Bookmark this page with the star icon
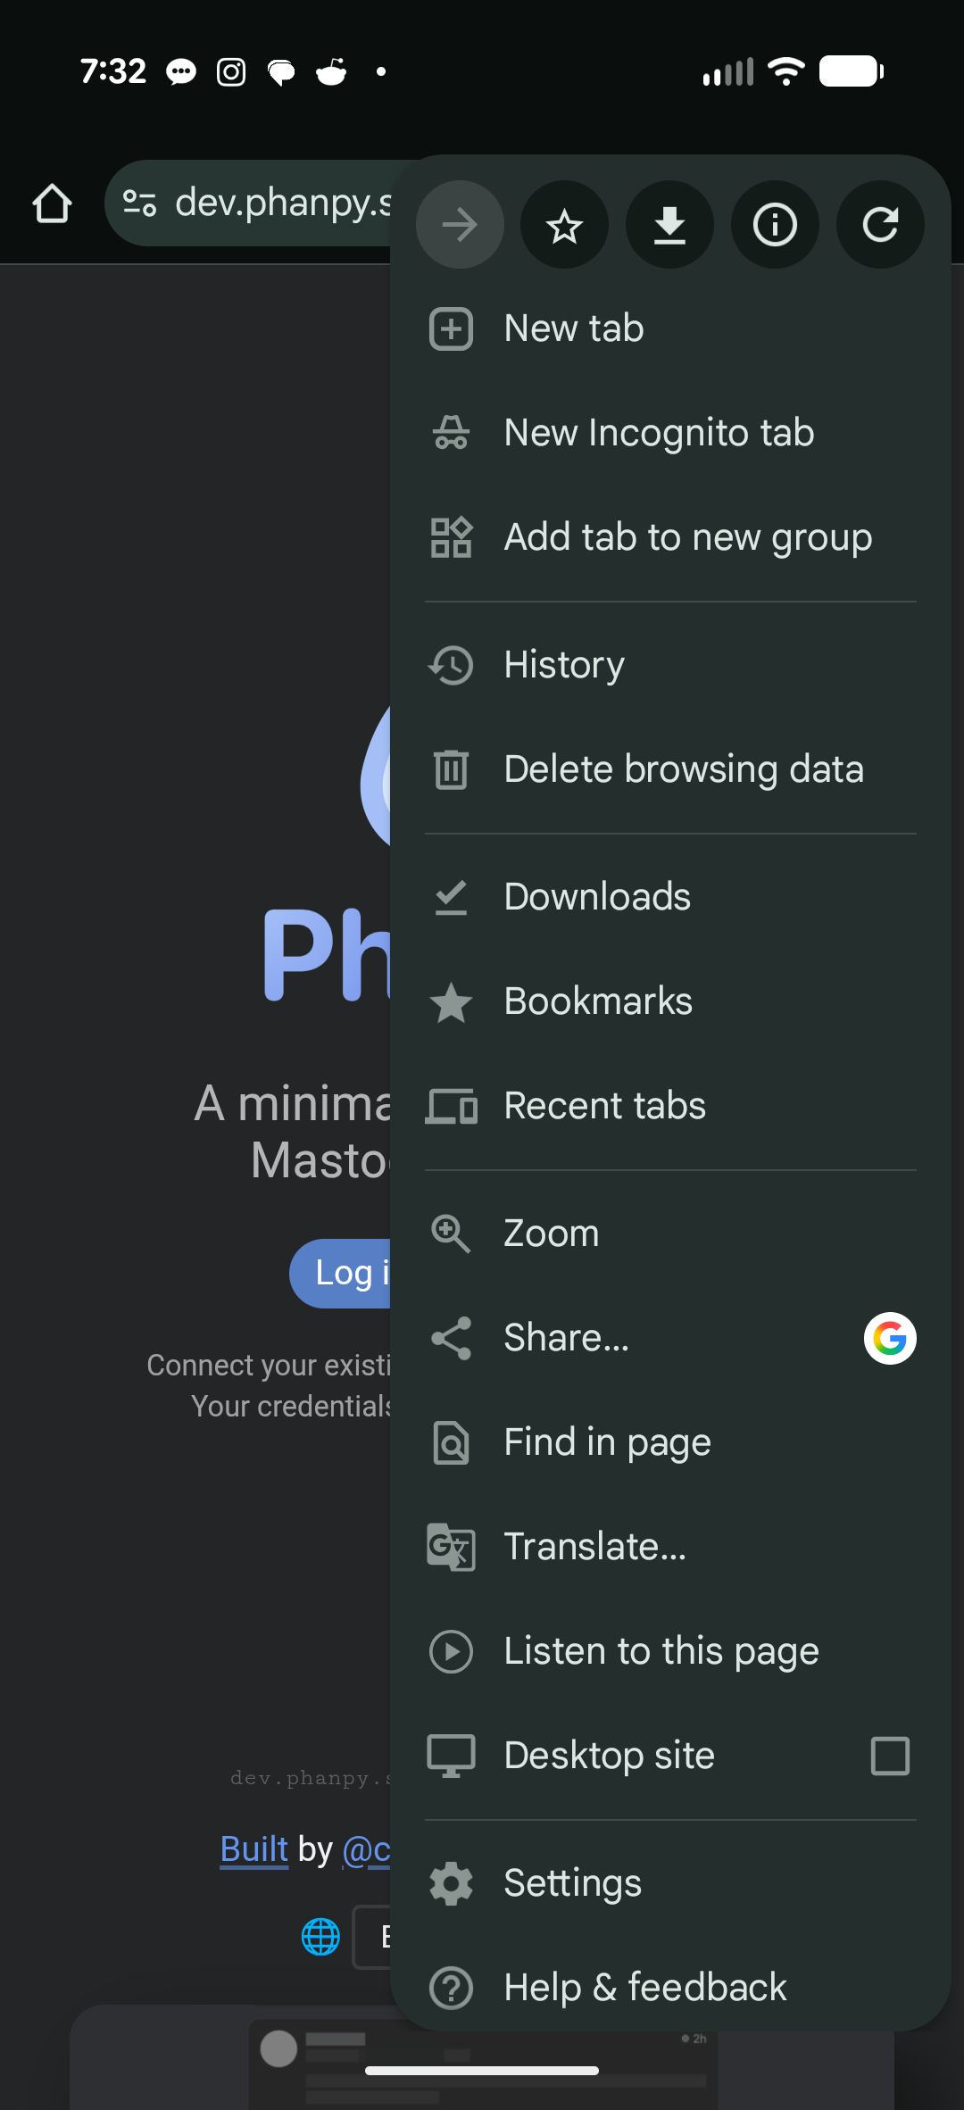The width and height of the screenshot is (964, 2110). (x=564, y=225)
